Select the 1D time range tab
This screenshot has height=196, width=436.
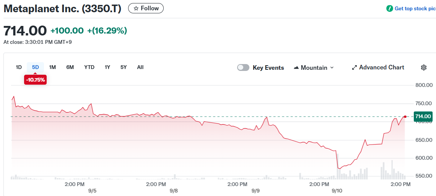19,67
